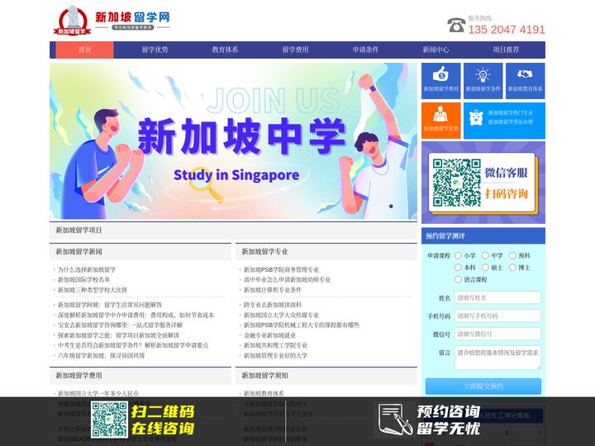Screen dimensions: 595x446
Task: Click the 新加坡留学专业 section heading
Action: click(264, 251)
